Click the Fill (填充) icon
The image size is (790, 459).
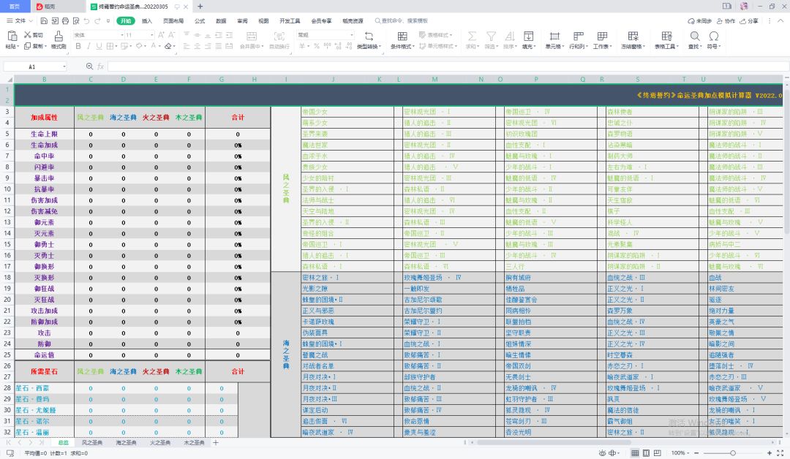tap(529, 35)
